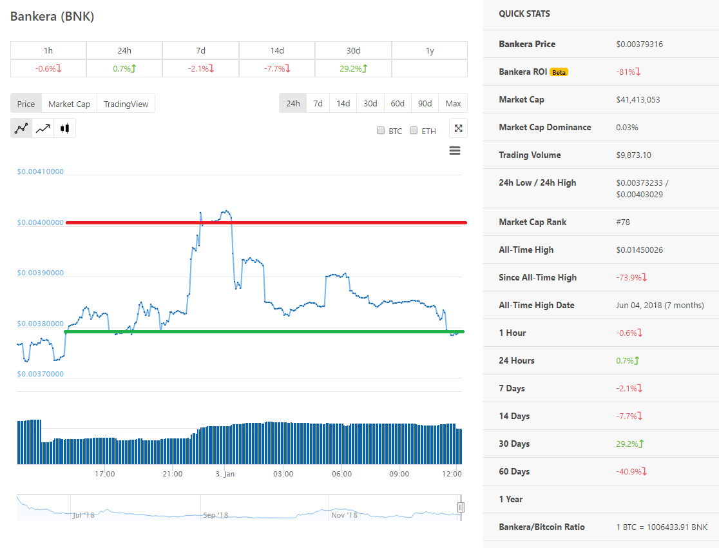This screenshot has height=548, width=719.
Task: Click the All-Time High Date value
Action: [660, 305]
